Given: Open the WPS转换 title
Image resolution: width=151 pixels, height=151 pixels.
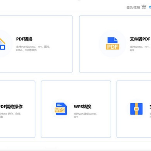Looking at the screenshot, I should [83, 107].
